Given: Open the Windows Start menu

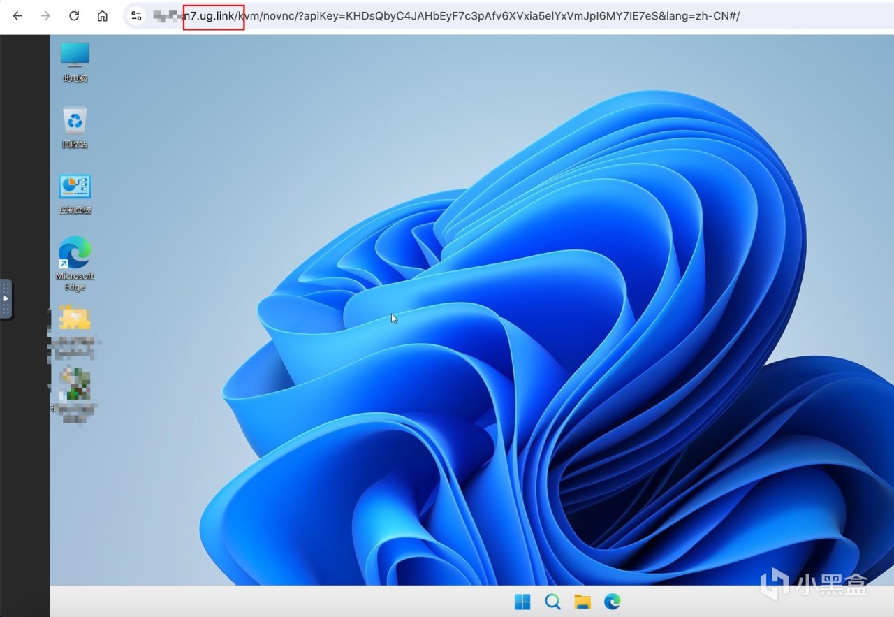Looking at the screenshot, I should [x=522, y=602].
